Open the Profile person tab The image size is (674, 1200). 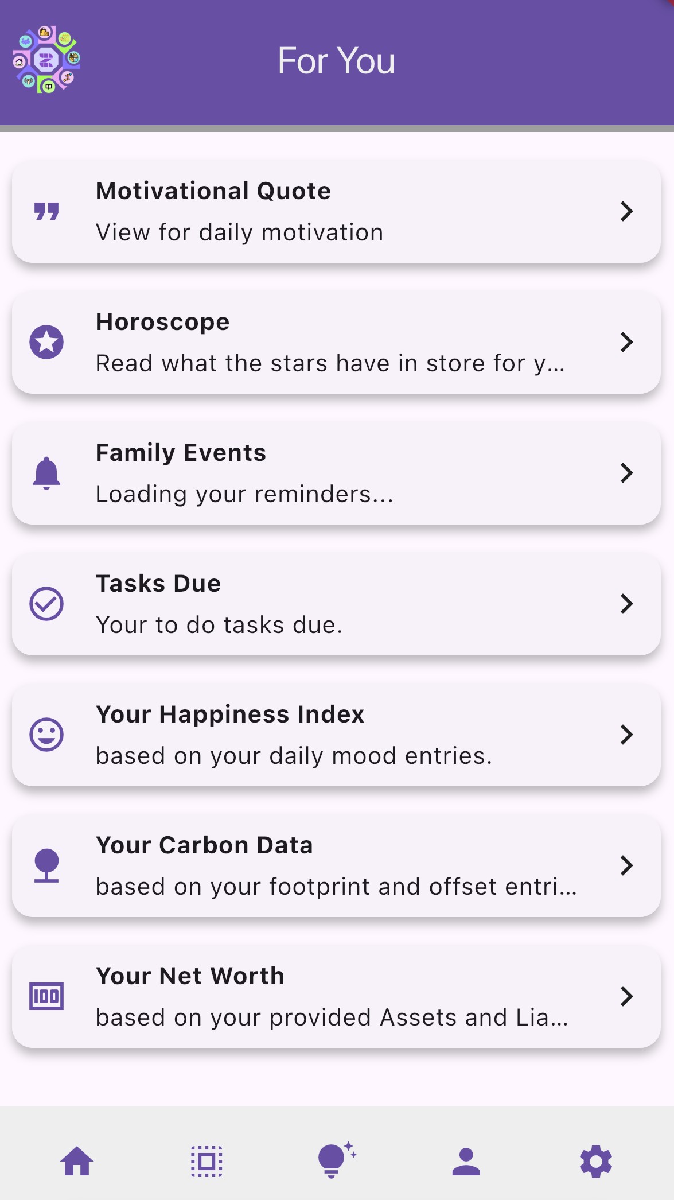(466, 1161)
